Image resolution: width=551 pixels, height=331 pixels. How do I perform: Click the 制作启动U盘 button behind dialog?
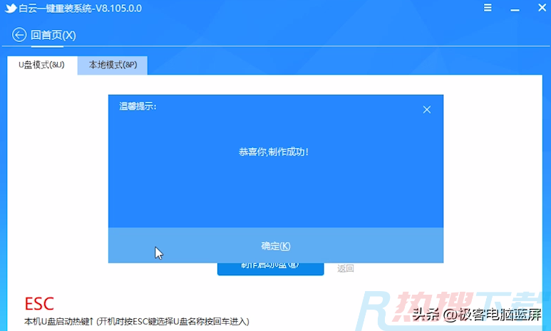click(270, 268)
